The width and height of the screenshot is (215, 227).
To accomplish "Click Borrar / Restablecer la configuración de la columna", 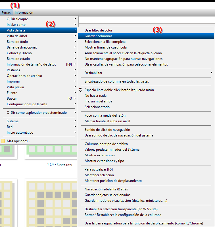I will [x=146, y=215].
